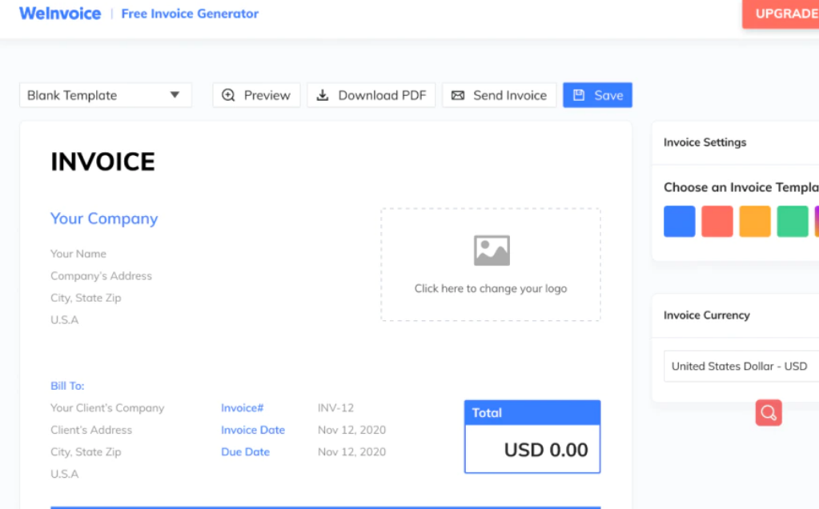Click the Due Date label

point(246,451)
